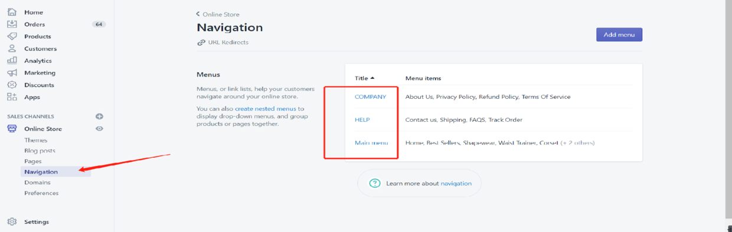The height and width of the screenshot is (232, 732).
Task: Select Online Store sales channel
Action: coord(43,129)
